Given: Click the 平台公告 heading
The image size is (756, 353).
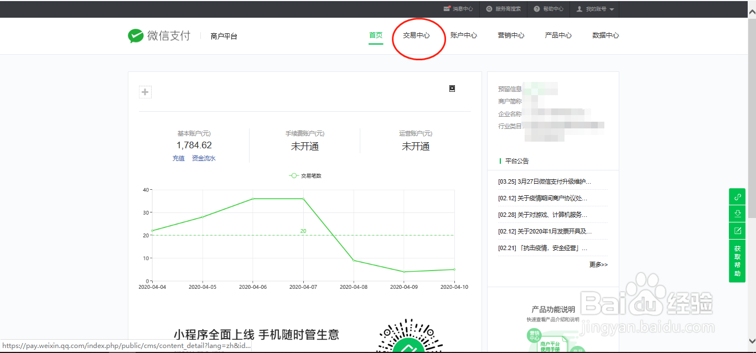Looking at the screenshot, I should 517,161.
